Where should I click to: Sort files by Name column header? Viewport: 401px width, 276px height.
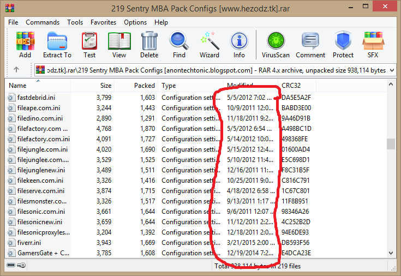(x=38, y=86)
